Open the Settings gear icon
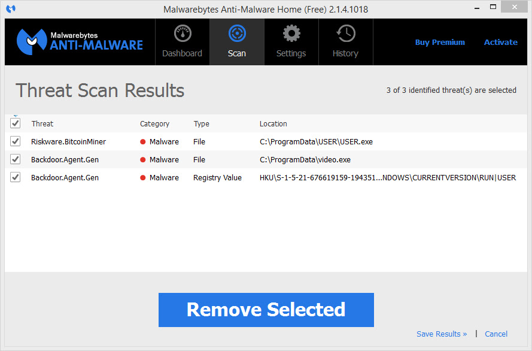Screen dimensions: 532x351 click(x=291, y=34)
